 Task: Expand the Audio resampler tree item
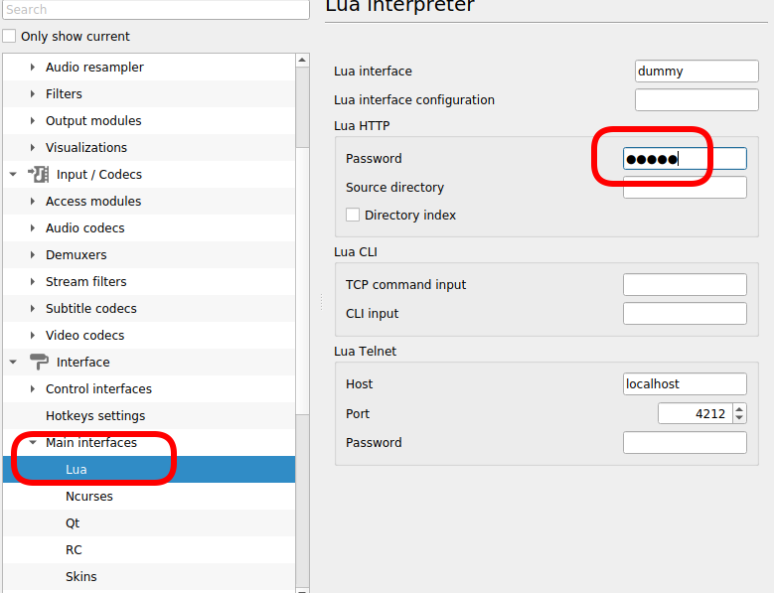33,68
